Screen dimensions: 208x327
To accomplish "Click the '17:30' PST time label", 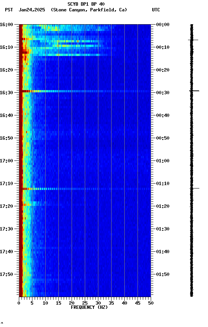I will [x=6, y=229].
